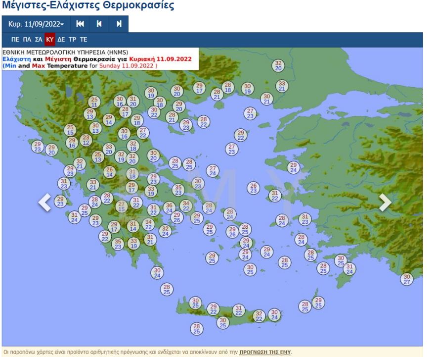The image size is (435, 357).
Task: Select the highlighted ΚΥ day tab
Action: click(x=50, y=40)
